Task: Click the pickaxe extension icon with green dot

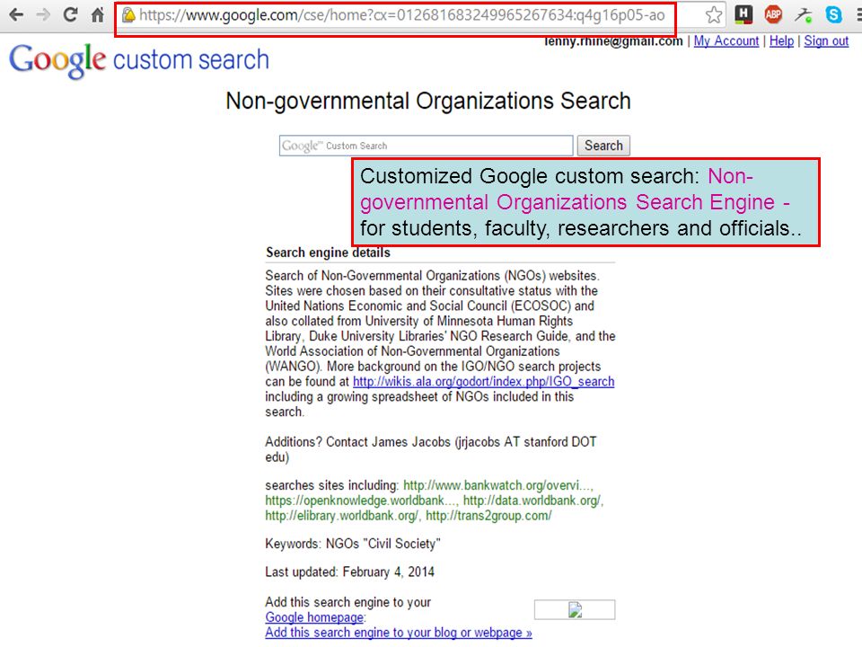Action: (803, 15)
